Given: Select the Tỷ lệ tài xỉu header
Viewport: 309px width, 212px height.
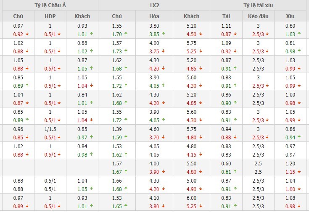Looking at the screenshot, I should point(259,5).
